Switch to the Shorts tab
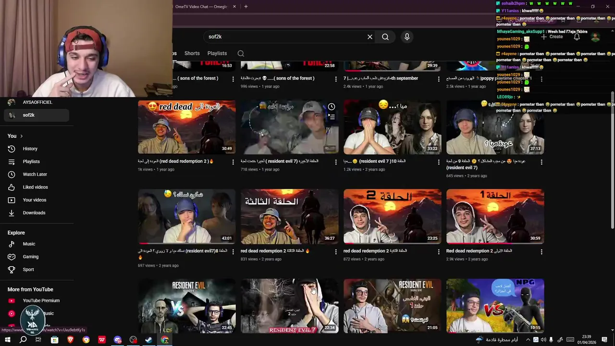The height and width of the screenshot is (346, 615). point(192,53)
